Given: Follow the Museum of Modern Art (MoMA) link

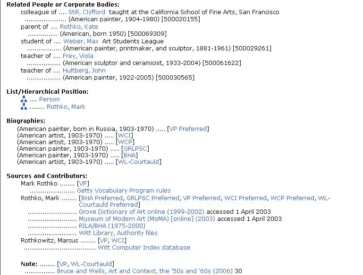Looking at the screenshot, I should (x=147, y=219).
